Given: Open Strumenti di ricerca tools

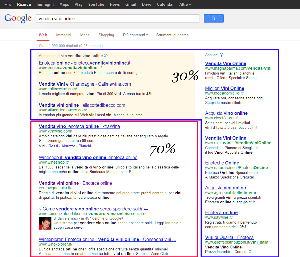Looking at the screenshot, I should (172, 35).
